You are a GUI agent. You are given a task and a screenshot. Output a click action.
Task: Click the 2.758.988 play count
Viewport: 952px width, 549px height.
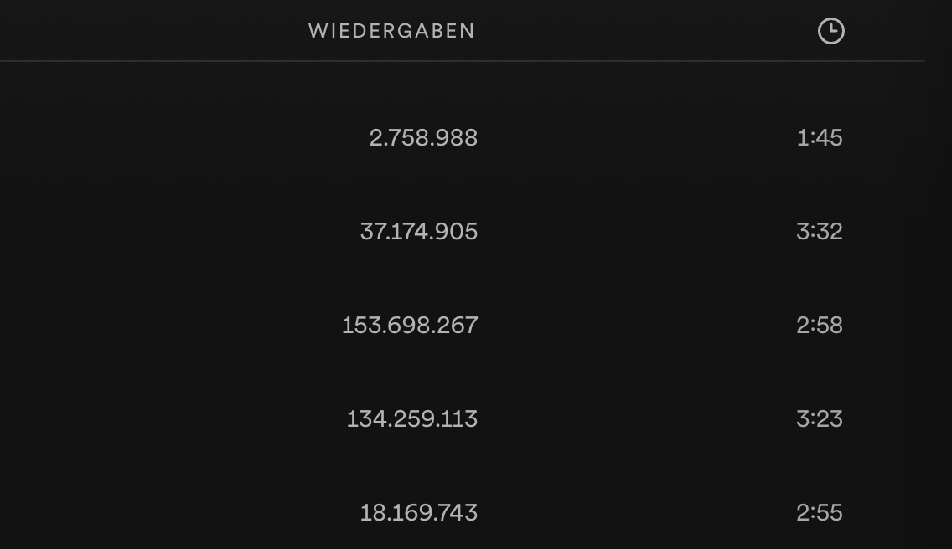[423, 137]
